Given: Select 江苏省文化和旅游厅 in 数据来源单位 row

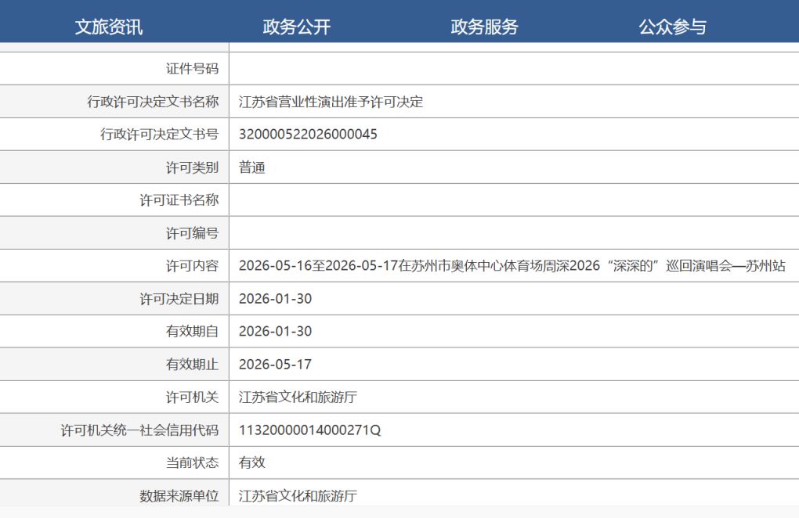Looking at the screenshot, I should [x=298, y=495].
